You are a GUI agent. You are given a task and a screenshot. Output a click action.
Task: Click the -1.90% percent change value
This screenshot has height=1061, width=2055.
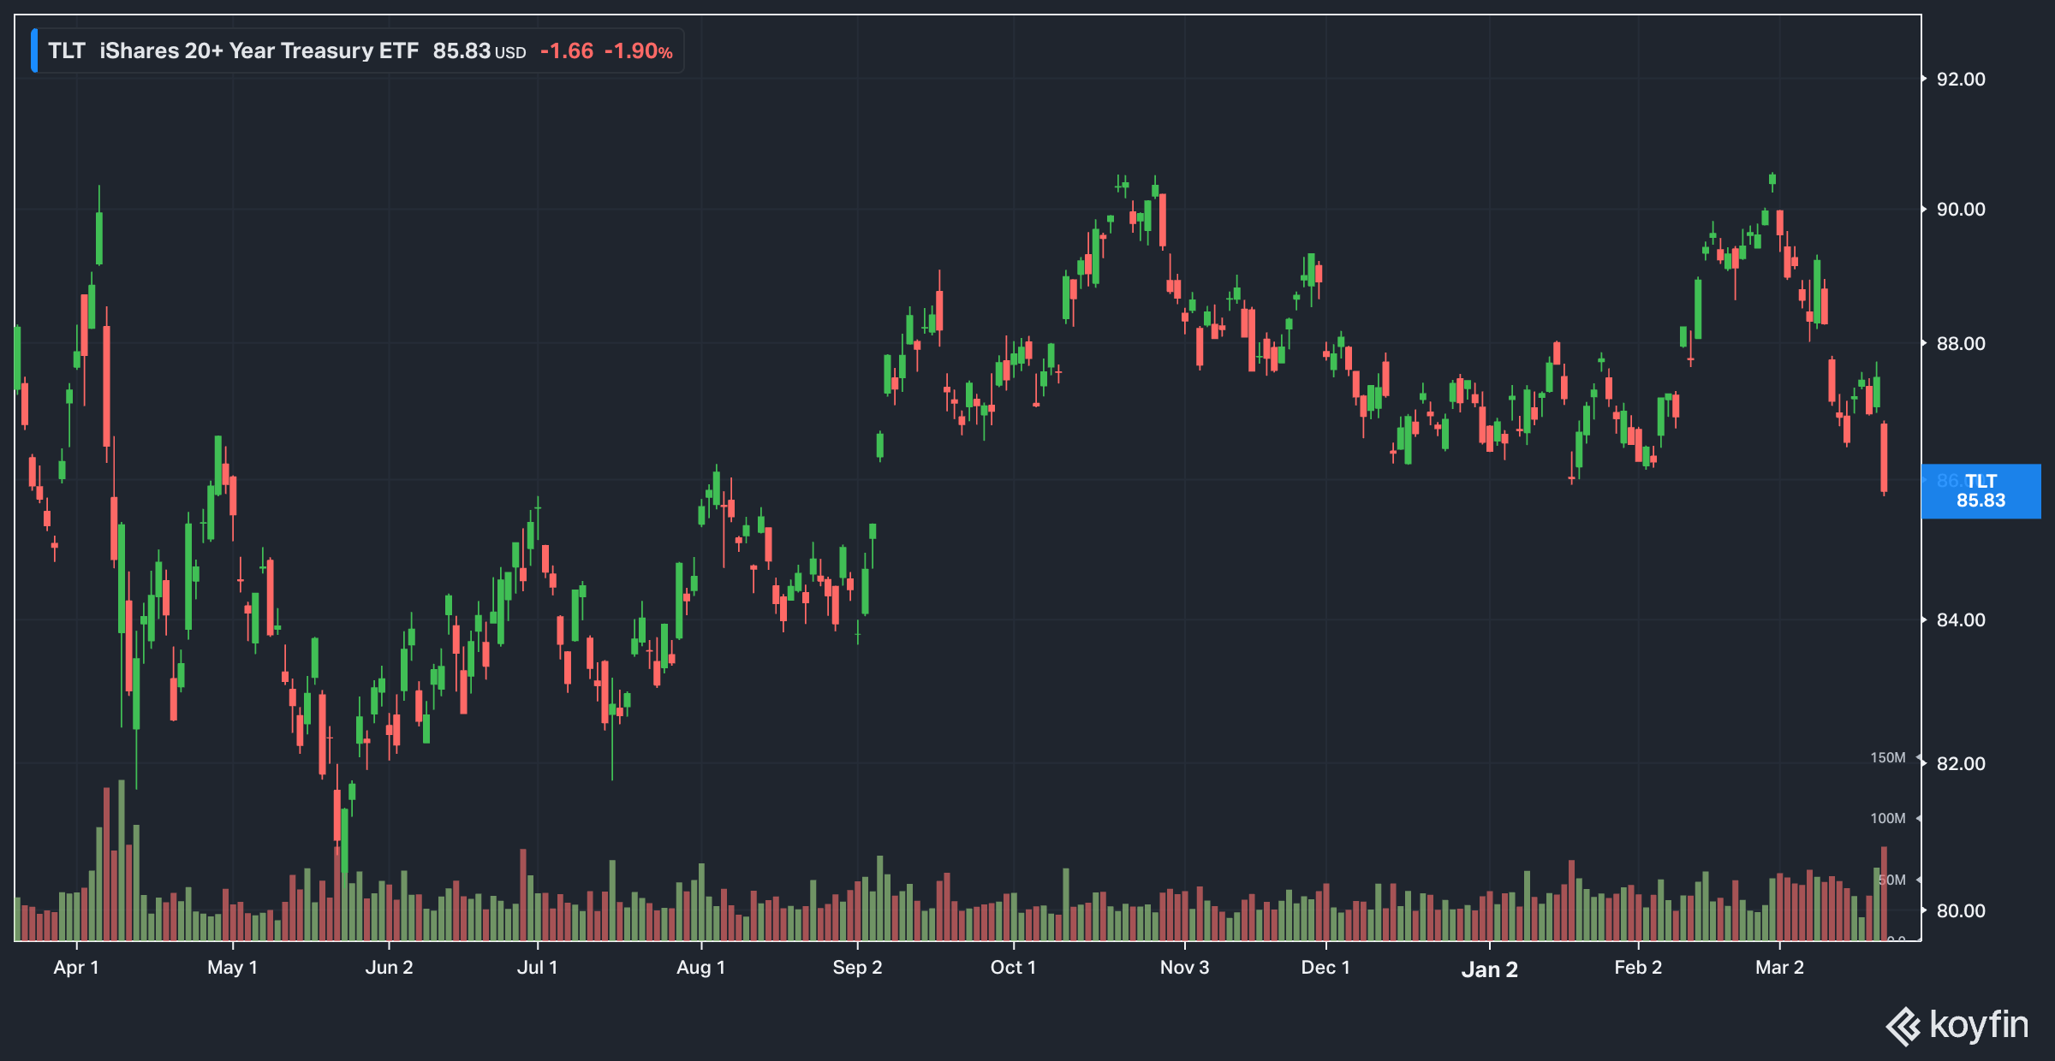pyautogui.click(x=638, y=51)
